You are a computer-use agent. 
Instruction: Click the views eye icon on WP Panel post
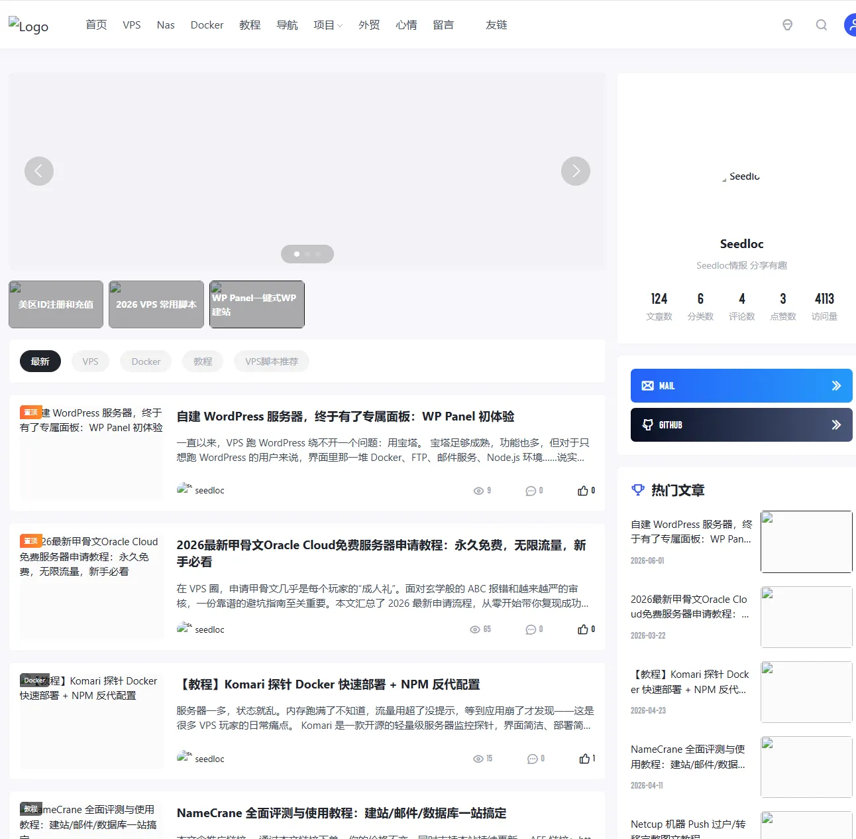tap(478, 491)
